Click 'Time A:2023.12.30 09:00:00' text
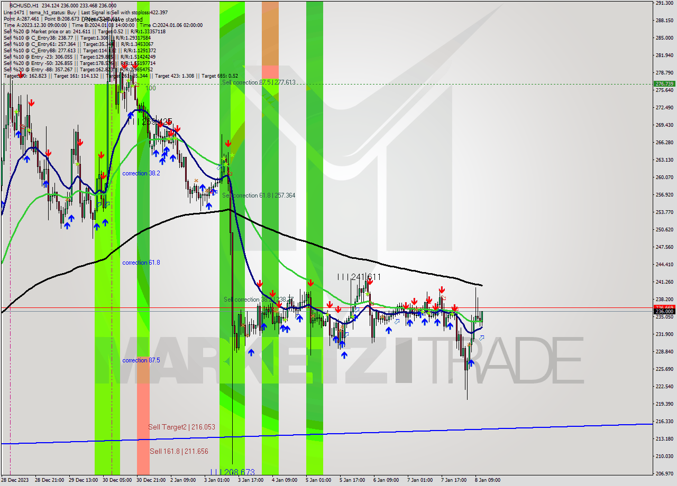The height and width of the screenshot is (486, 677). (35, 25)
